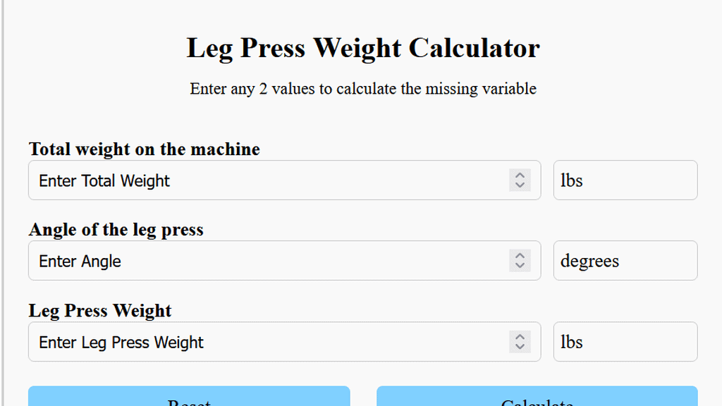Increment the Total Weight value using its stepper

[520, 176]
